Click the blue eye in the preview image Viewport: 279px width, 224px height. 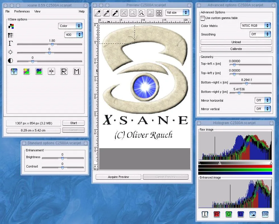(145, 87)
